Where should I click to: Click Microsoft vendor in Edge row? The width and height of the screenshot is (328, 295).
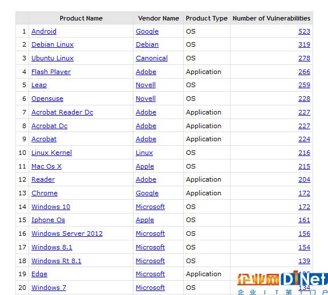pyautogui.click(x=150, y=274)
